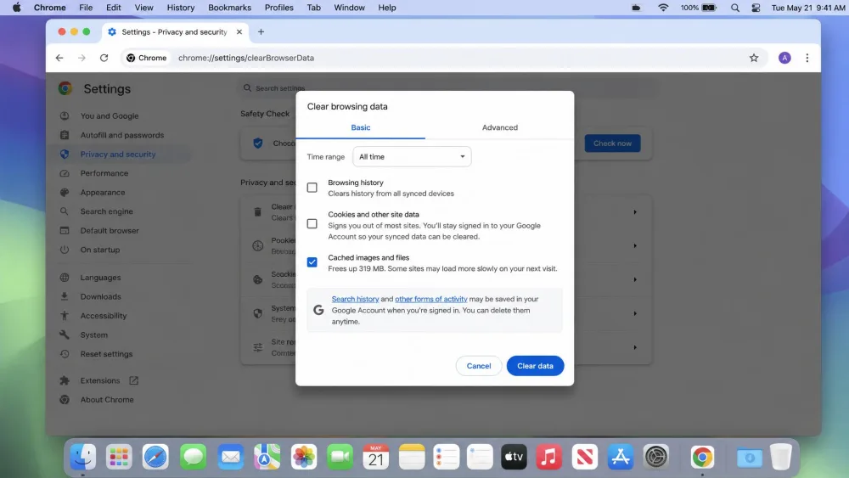Close the Settings tab
This screenshot has height=478, width=849.
239,32
